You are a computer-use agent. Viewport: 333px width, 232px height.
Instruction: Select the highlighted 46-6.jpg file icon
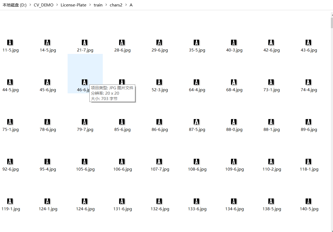(85, 82)
